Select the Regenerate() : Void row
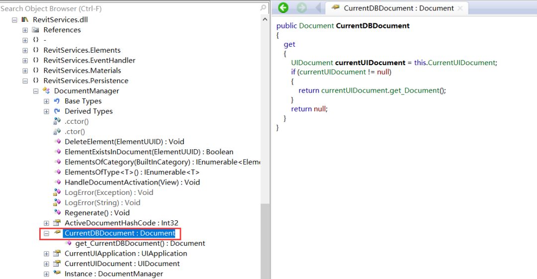 (x=97, y=213)
